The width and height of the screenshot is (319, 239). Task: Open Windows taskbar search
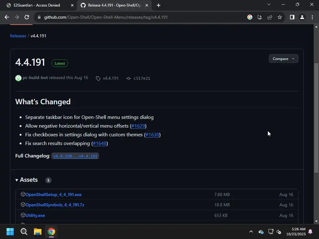[x=24, y=232]
